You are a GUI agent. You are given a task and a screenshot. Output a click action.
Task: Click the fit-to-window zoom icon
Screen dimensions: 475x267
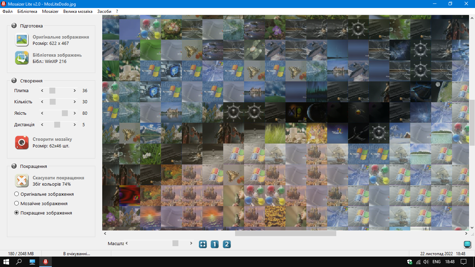point(203,244)
